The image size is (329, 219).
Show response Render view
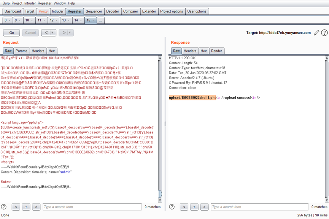click(x=216, y=51)
